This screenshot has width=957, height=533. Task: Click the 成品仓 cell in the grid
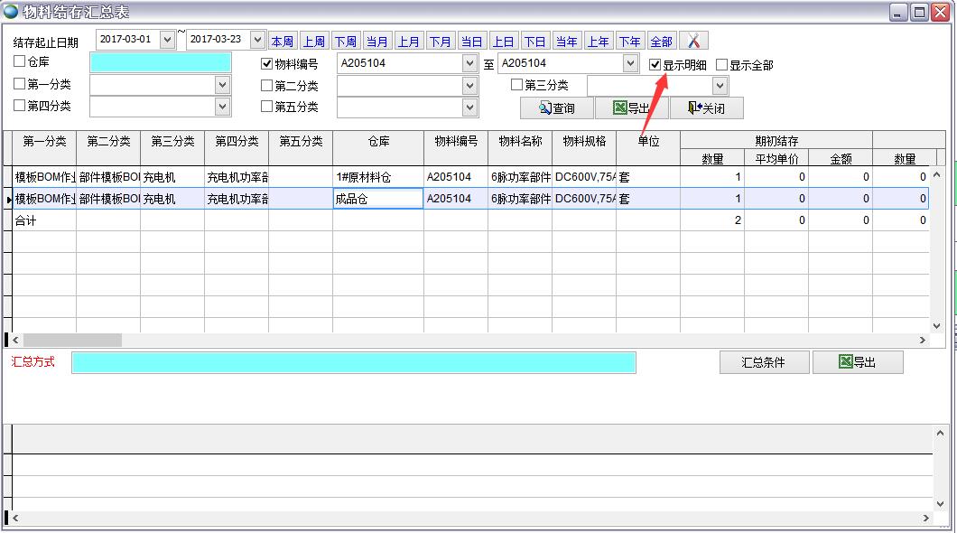tap(377, 200)
